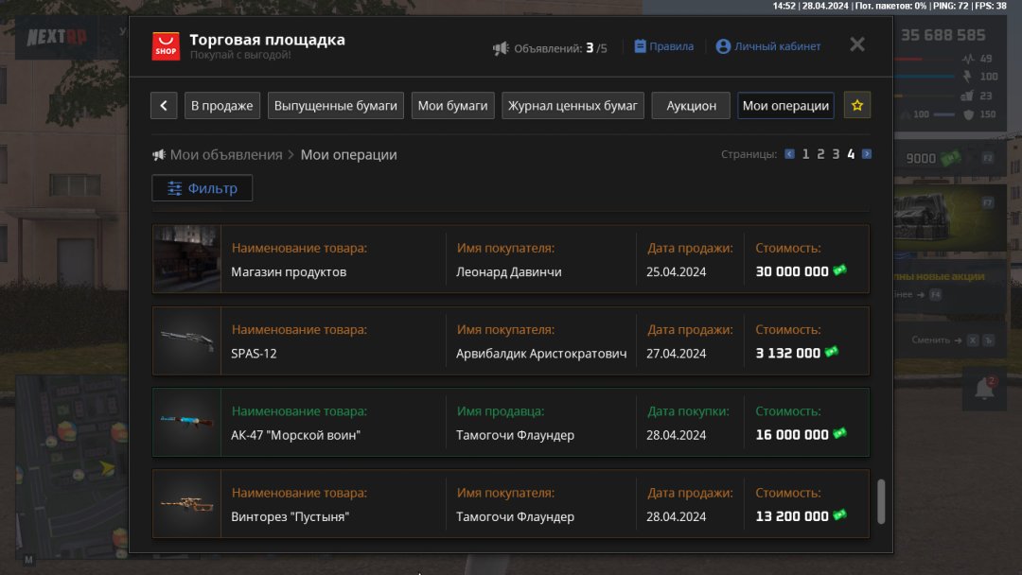Click the price 3 132 000
The height and width of the screenshot is (575, 1022).
(788, 353)
